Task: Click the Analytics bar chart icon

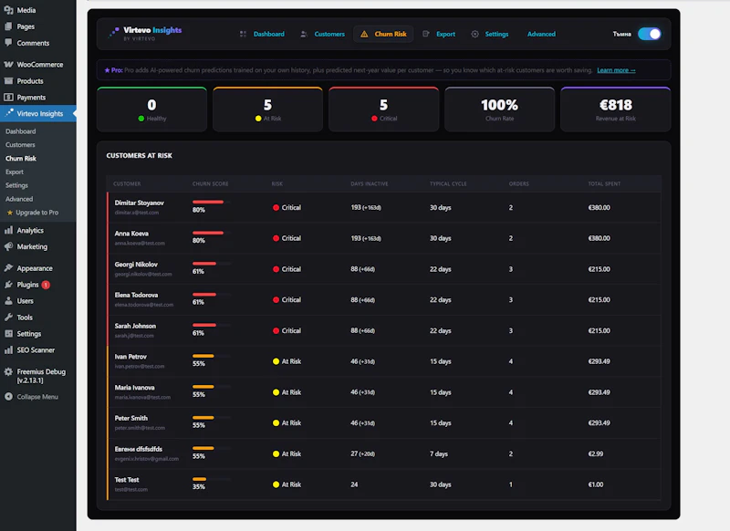Action: 8,230
